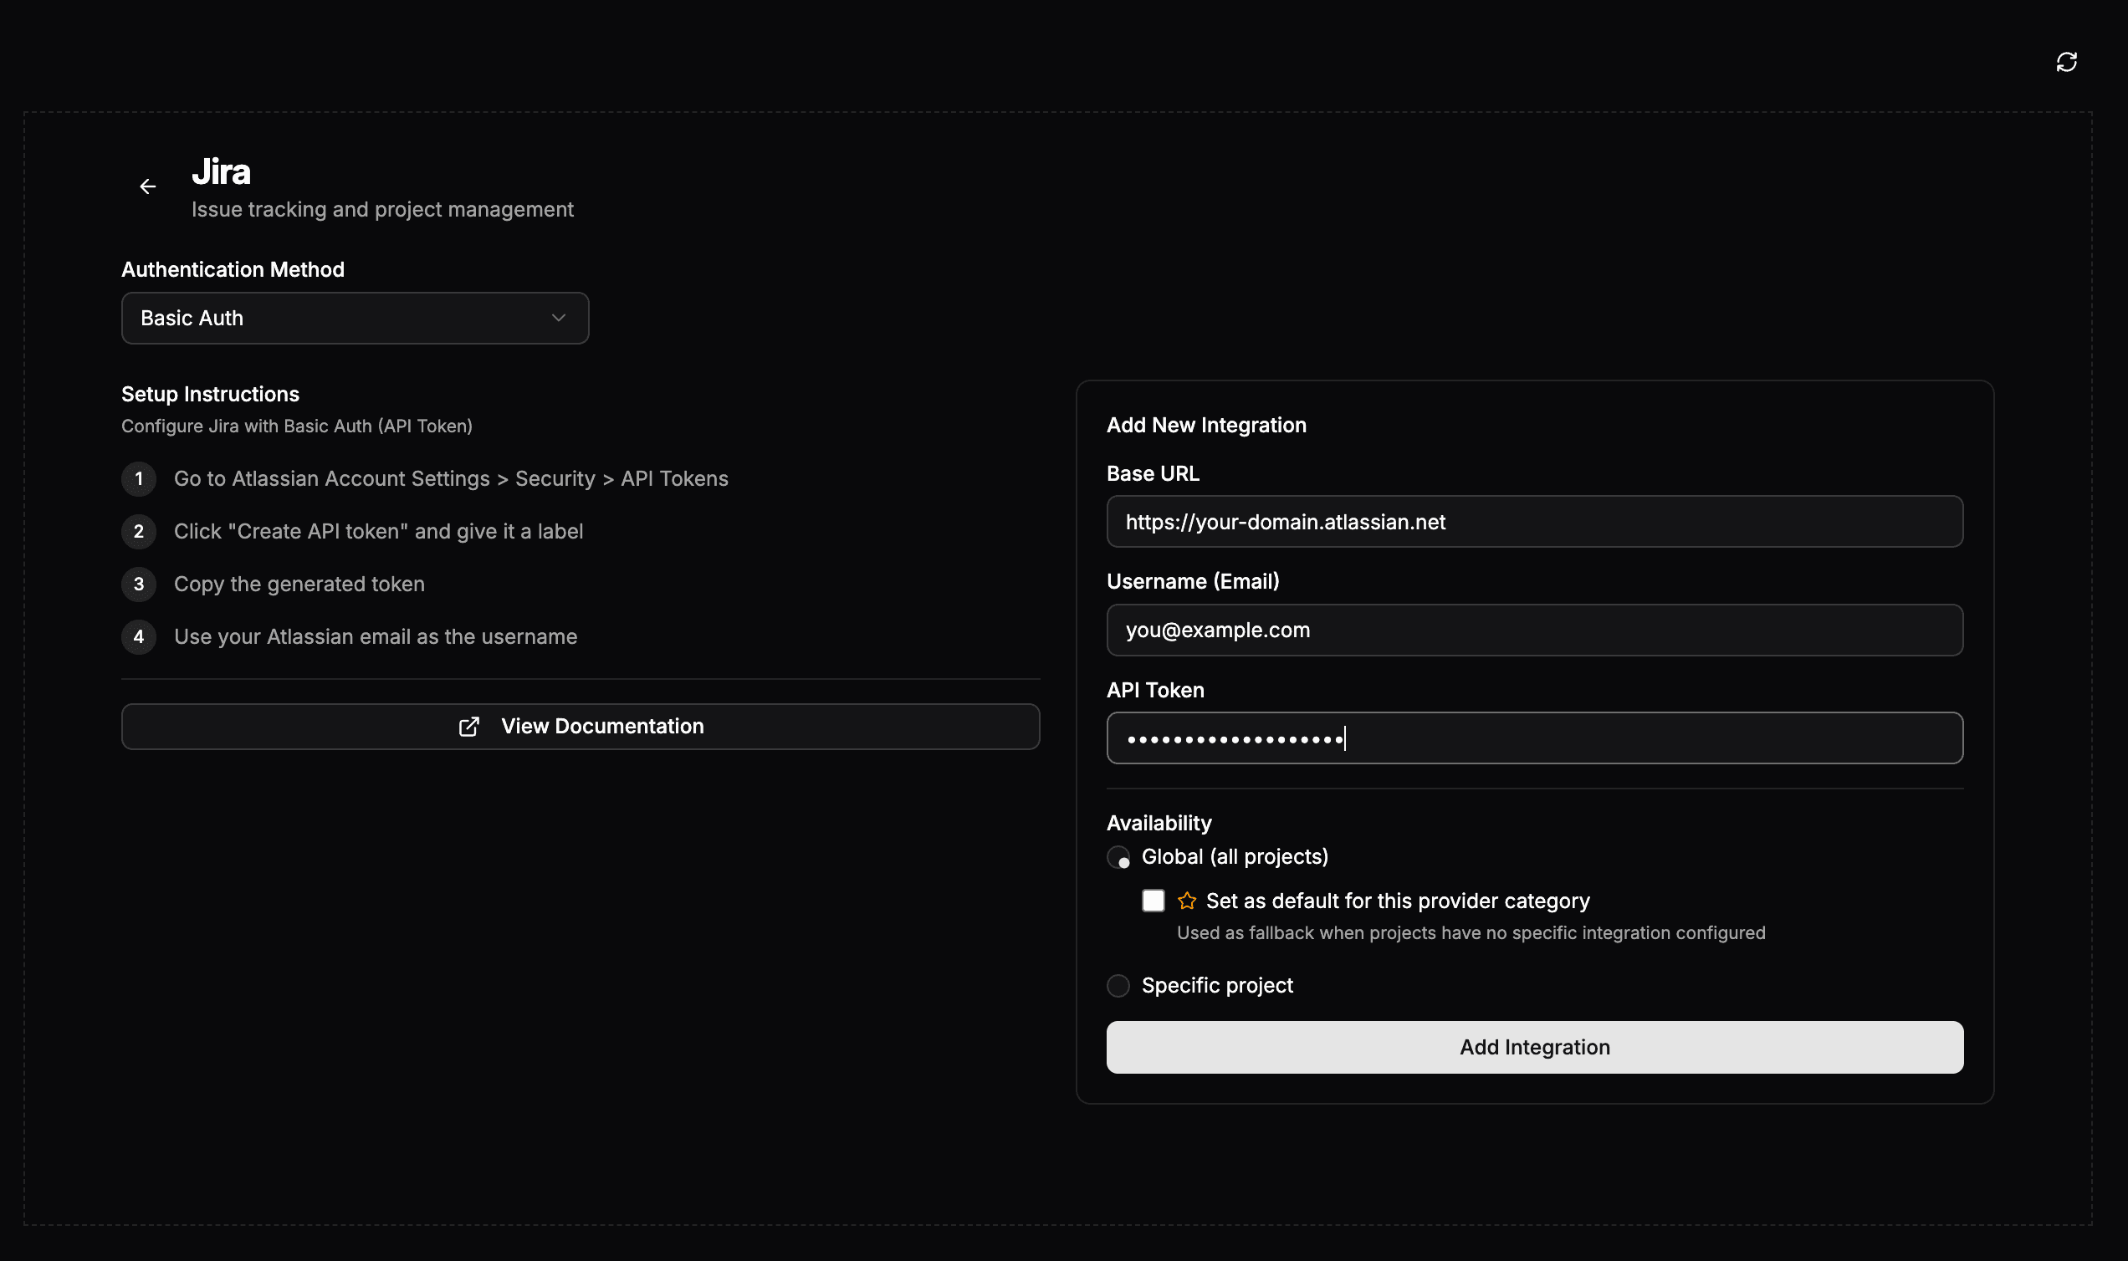This screenshot has height=1261, width=2128.
Task: Select the Specific project radio option
Action: tap(1118, 986)
